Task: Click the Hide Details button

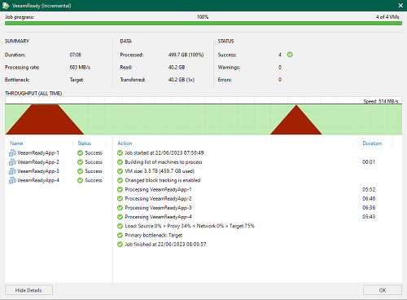Action: pyautogui.click(x=28, y=290)
